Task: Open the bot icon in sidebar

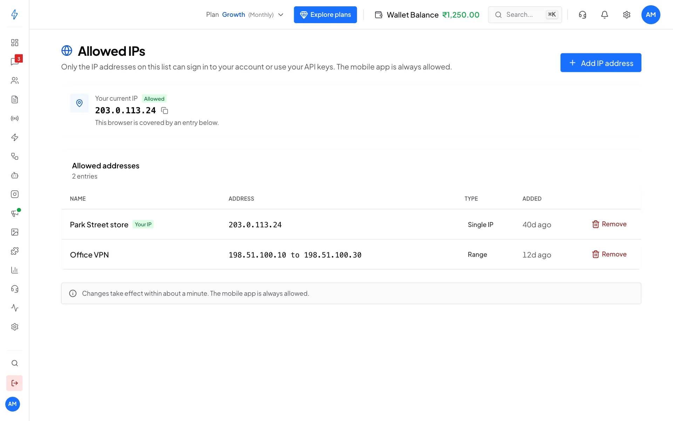Action: (x=14, y=175)
